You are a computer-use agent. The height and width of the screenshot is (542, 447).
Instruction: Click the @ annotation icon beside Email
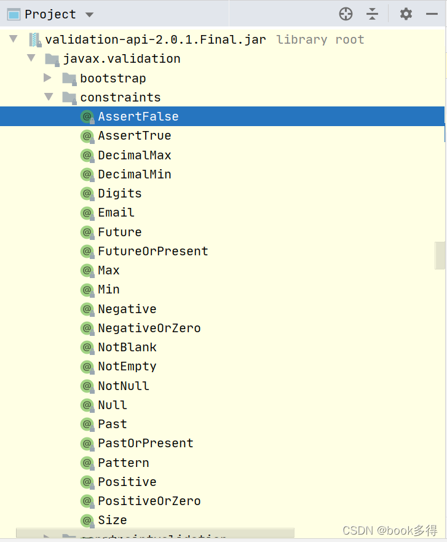87,212
